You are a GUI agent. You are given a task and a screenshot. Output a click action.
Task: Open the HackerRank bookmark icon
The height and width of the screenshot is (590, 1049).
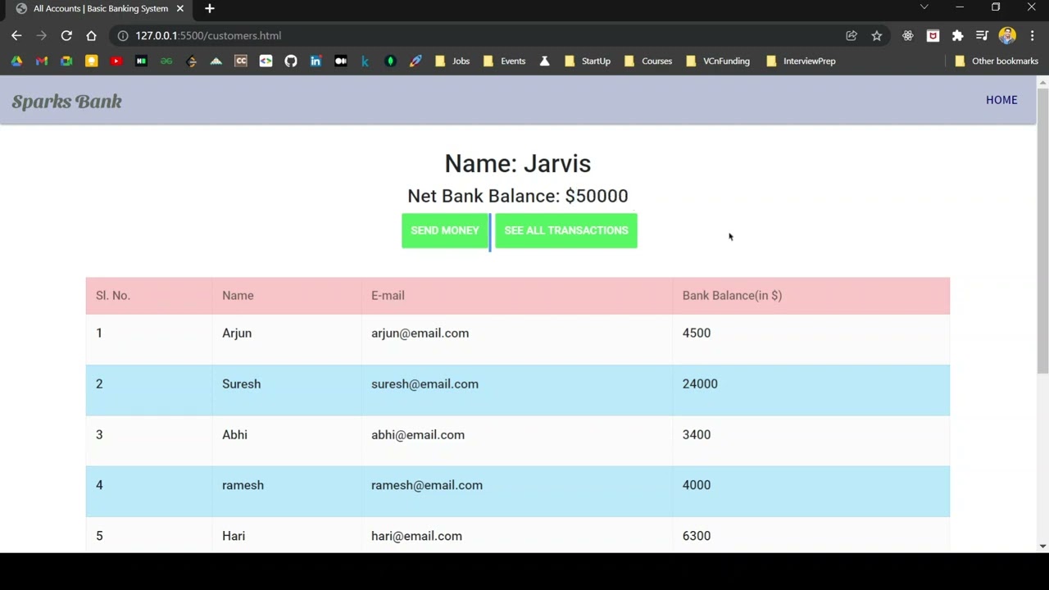click(x=142, y=61)
